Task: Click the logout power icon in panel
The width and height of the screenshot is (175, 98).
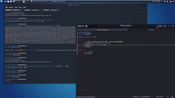Action: click(174, 1)
